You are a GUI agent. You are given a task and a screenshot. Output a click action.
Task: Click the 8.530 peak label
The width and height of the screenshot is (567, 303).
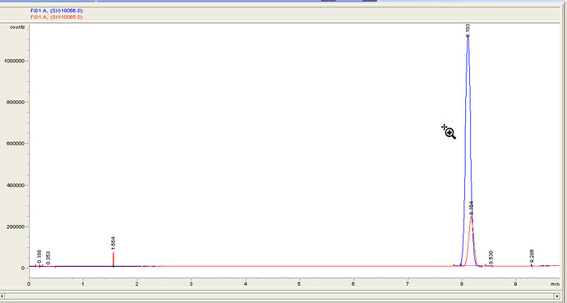pyautogui.click(x=491, y=257)
